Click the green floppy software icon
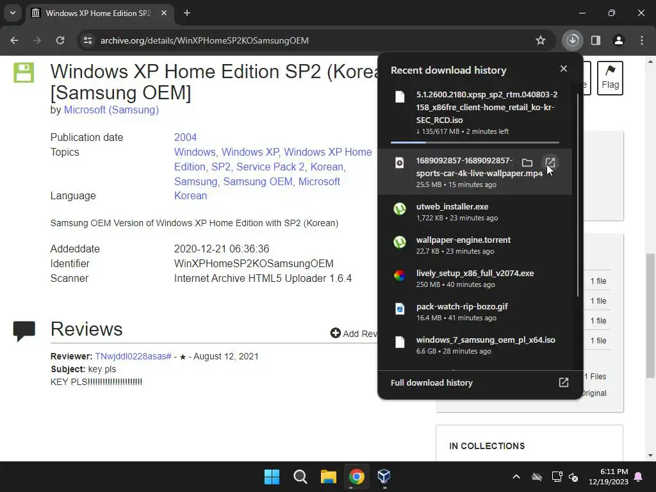Viewport: 656px width, 492px height. coord(24,72)
